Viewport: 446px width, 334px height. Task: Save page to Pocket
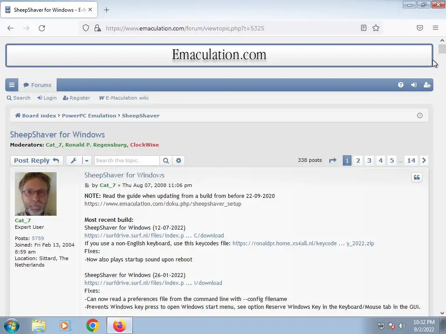pyautogui.click(x=419, y=28)
